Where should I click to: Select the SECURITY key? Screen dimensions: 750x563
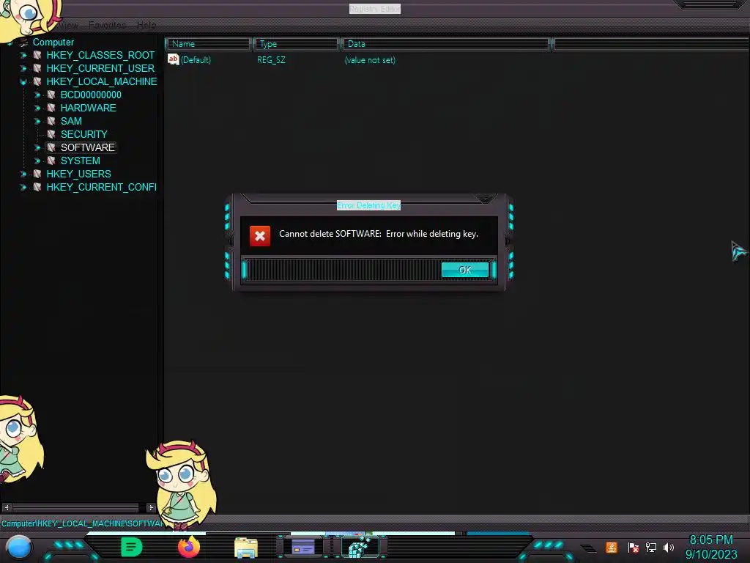[x=84, y=134]
